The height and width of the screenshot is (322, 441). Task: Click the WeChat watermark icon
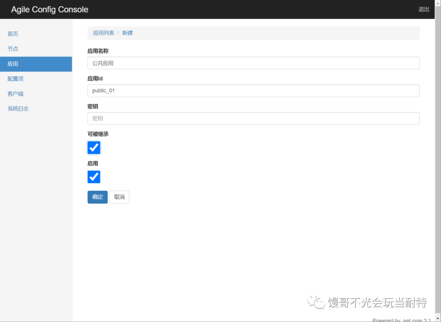coord(316,302)
